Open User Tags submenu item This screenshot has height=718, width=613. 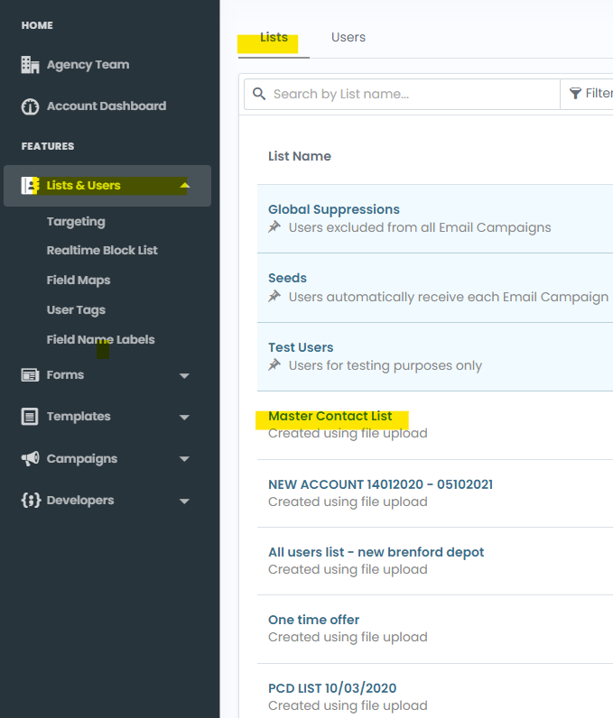click(x=76, y=310)
